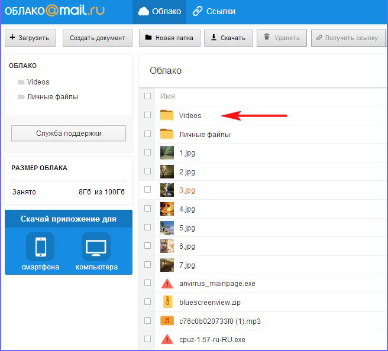Click the 7.jpg thumbnail
388x351 pixels.
click(x=167, y=265)
